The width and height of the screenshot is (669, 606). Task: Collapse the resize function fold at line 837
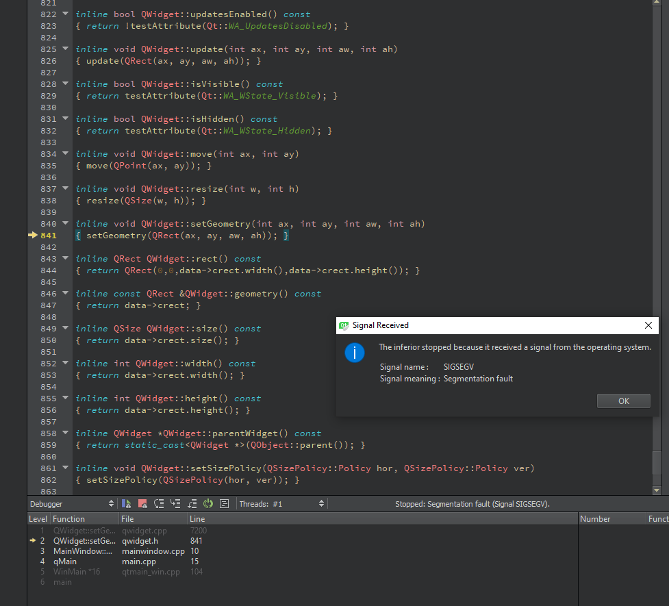65,188
